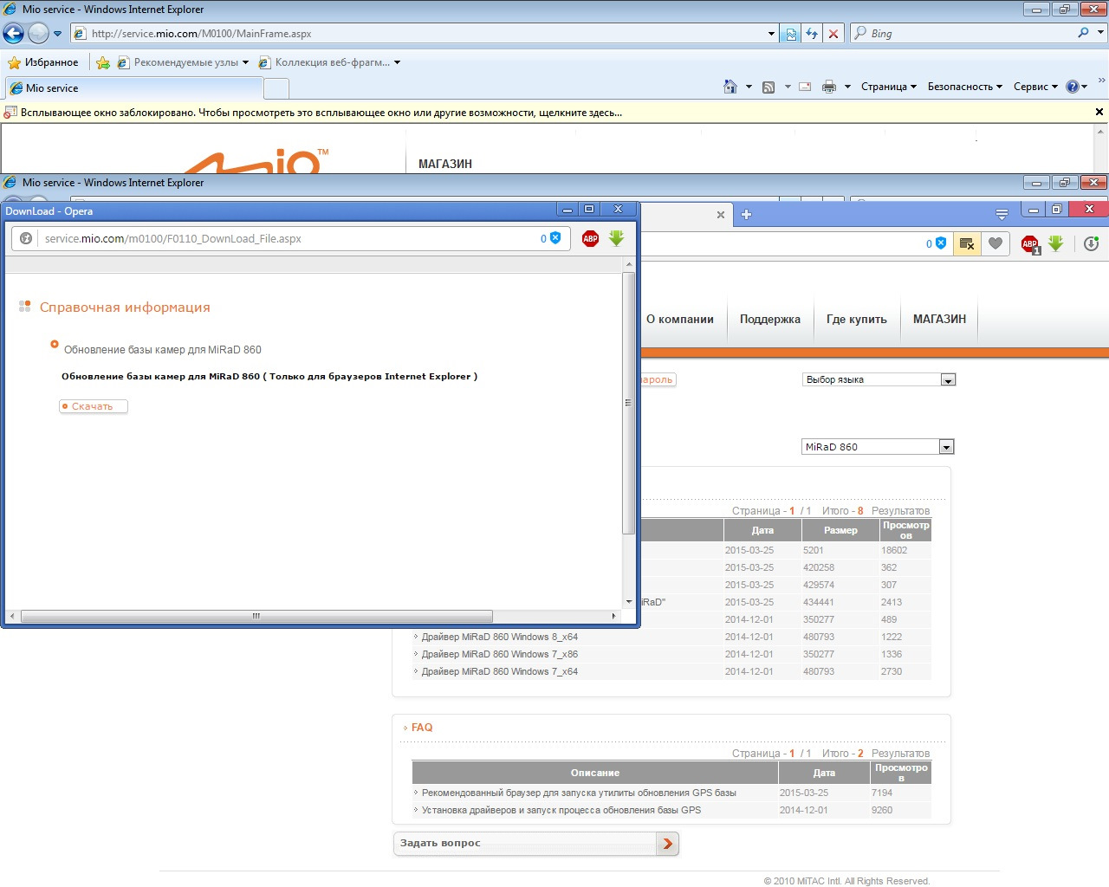Select the Mio service IE tab
This screenshot has width=1109, height=887.
coord(133,88)
